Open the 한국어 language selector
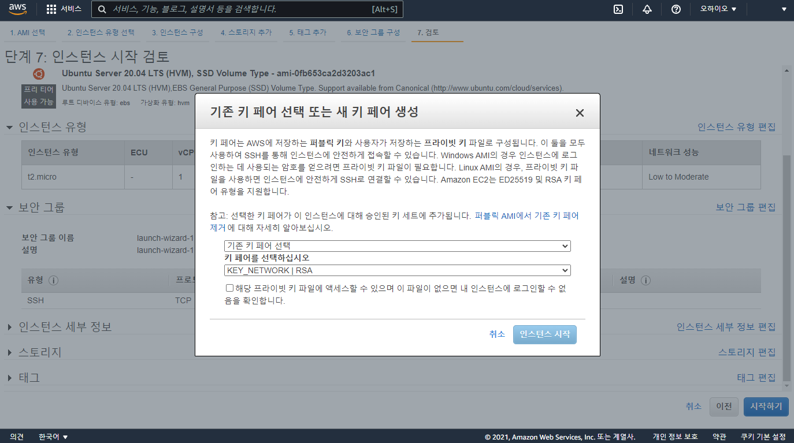 click(x=53, y=437)
